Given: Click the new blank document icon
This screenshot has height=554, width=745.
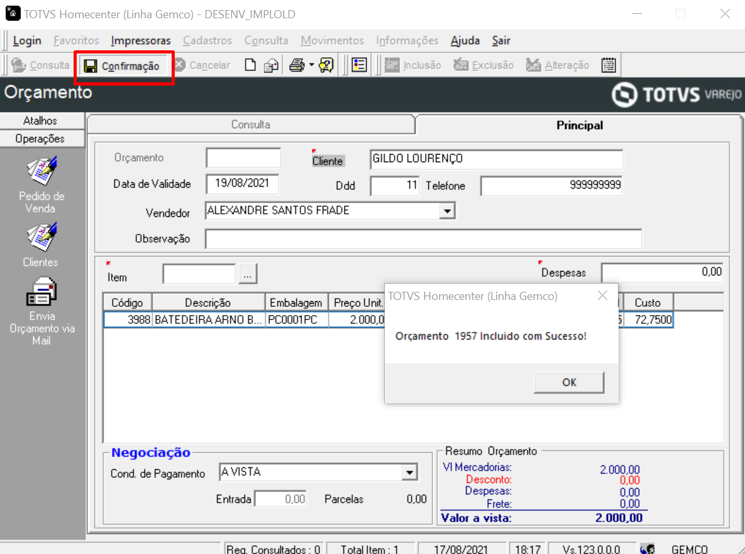Looking at the screenshot, I should pyautogui.click(x=250, y=65).
